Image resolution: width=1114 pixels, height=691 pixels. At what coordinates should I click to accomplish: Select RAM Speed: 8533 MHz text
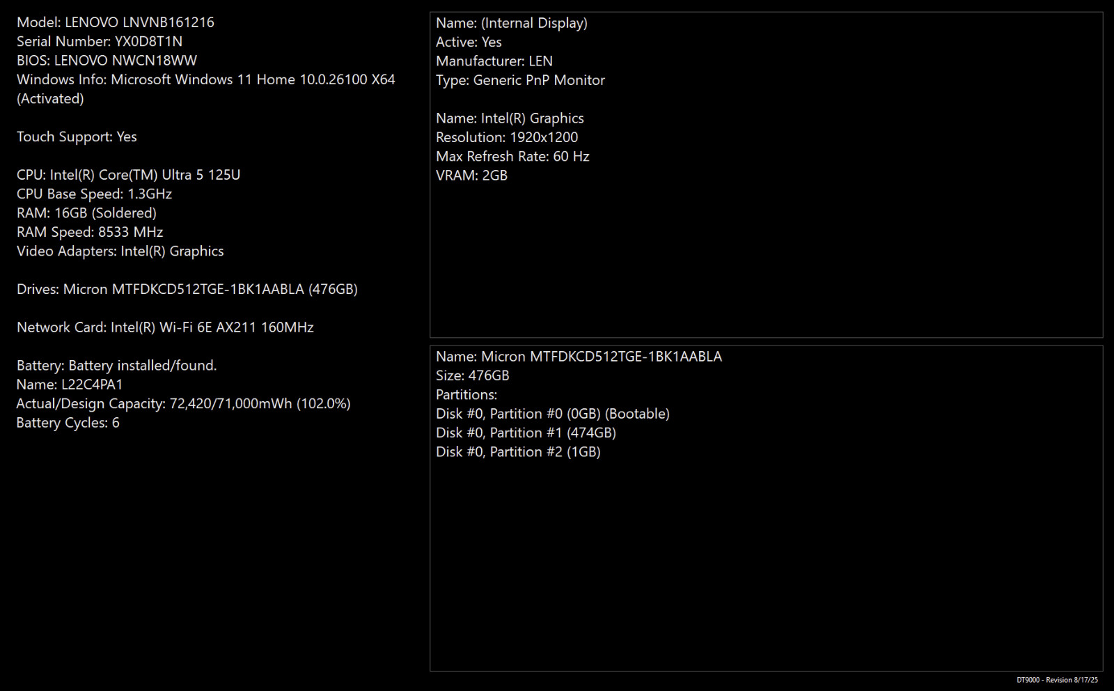point(90,232)
